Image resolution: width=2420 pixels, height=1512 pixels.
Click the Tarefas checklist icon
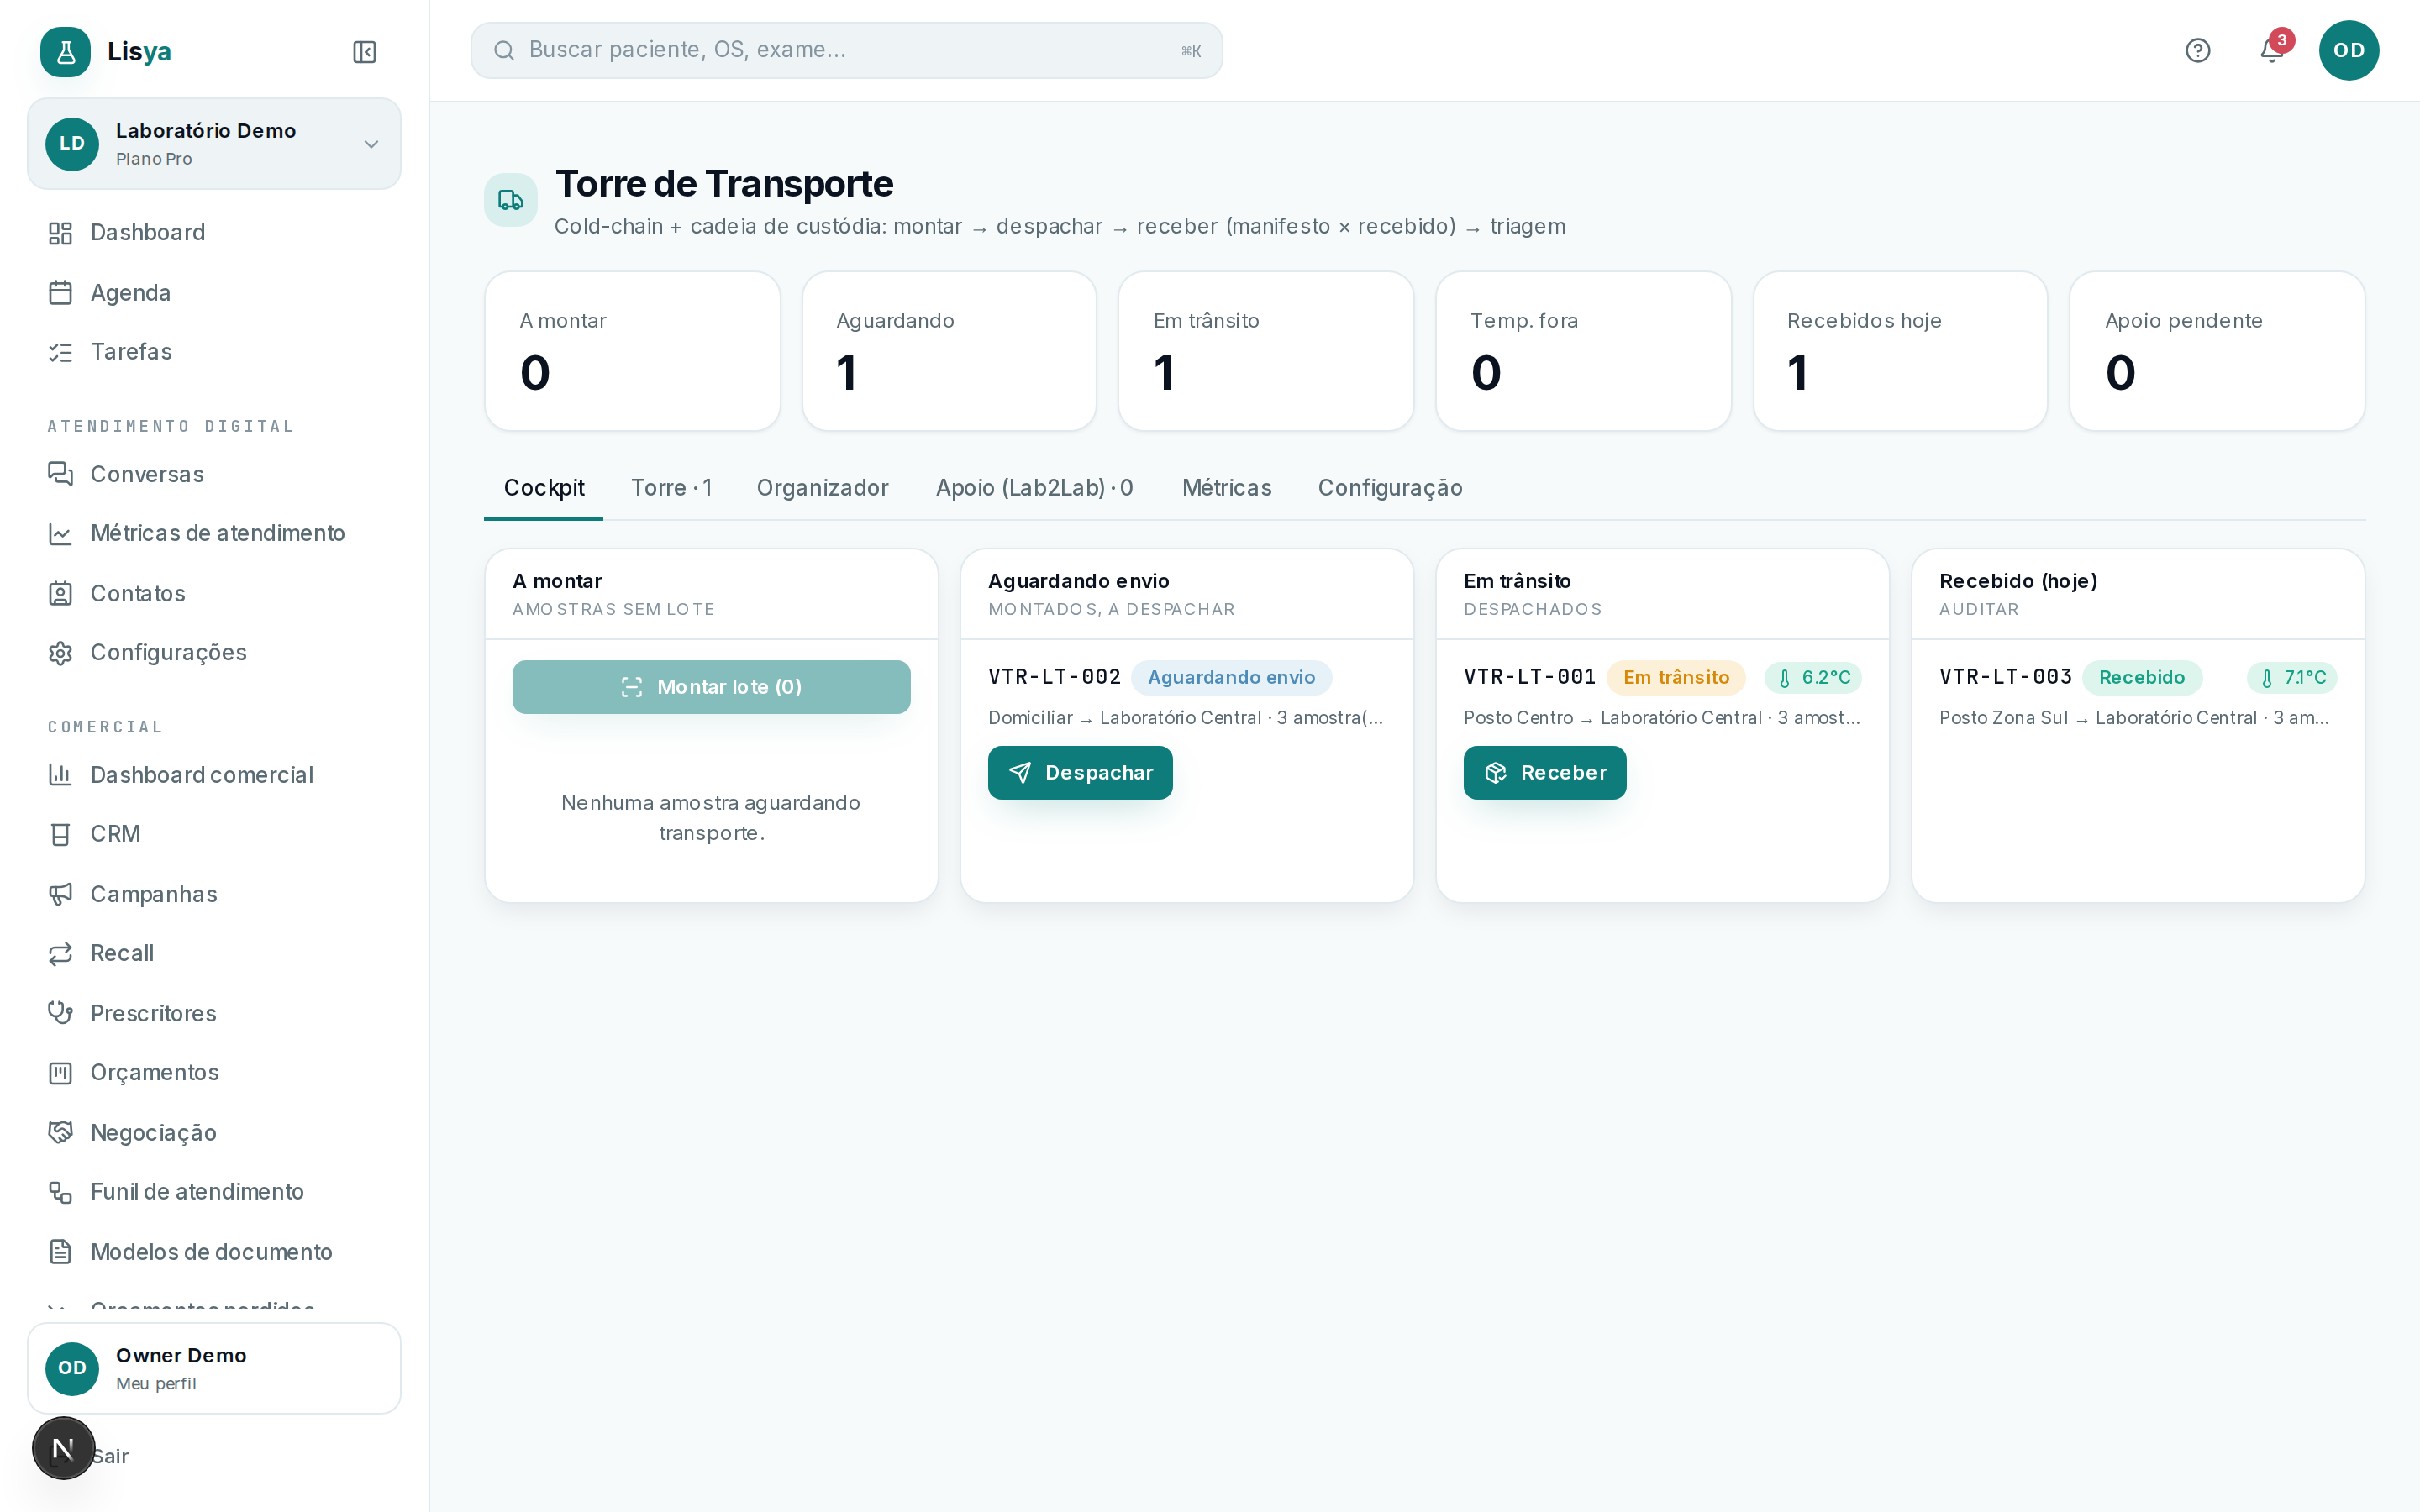click(x=60, y=352)
